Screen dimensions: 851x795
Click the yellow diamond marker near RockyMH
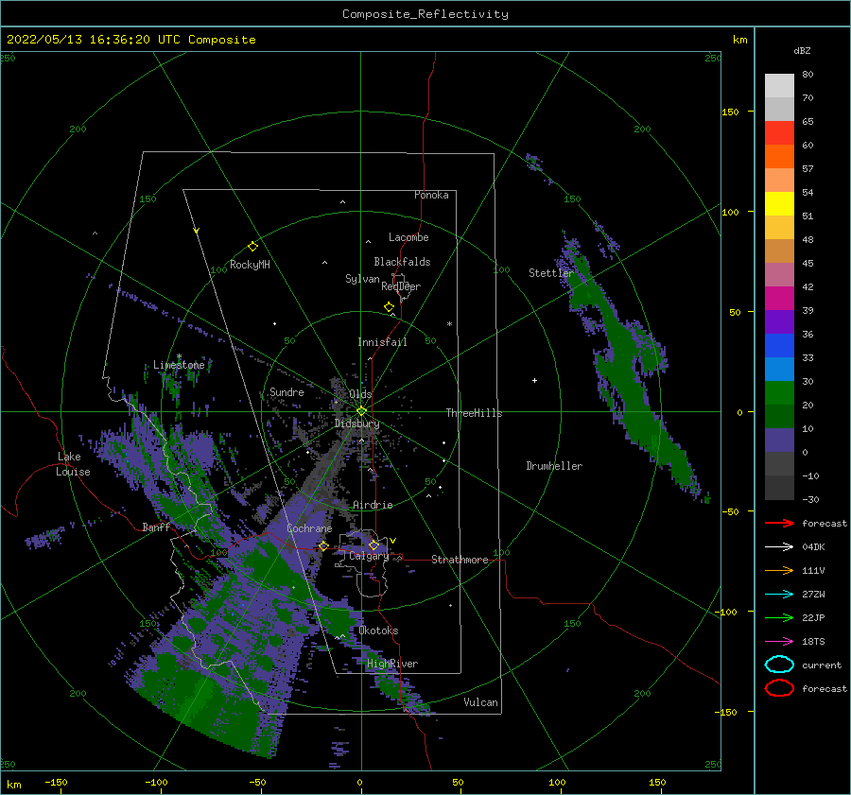coord(252,247)
